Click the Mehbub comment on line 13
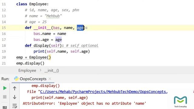 [43, 16]
